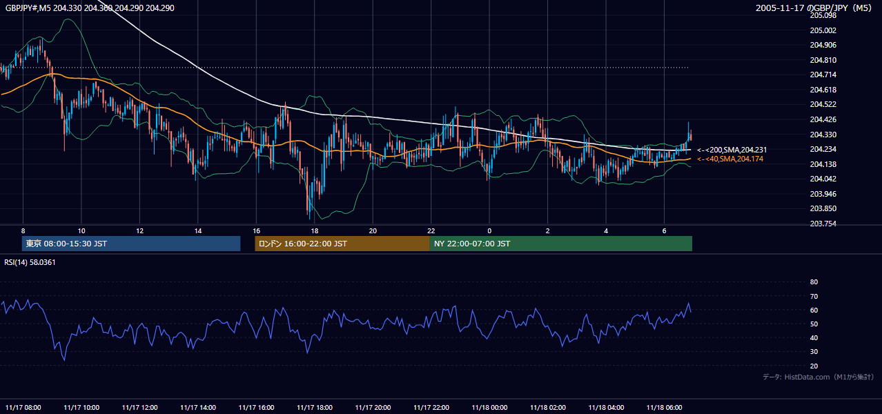
Task: Click the 203.946 price axis label
Action: [823, 194]
